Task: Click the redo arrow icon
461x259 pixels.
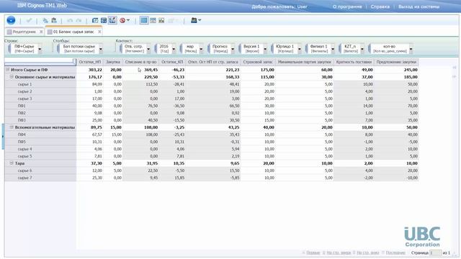Action: point(79,21)
